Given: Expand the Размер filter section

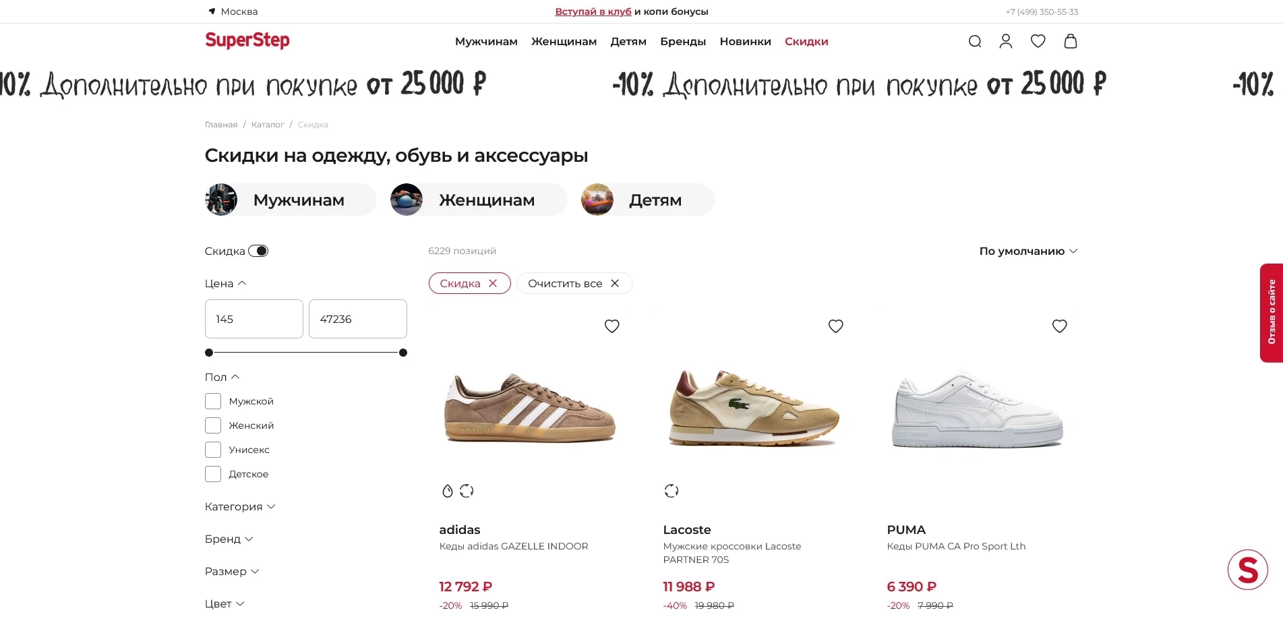Looking at the screenshot, I should (x=232, y=571).
